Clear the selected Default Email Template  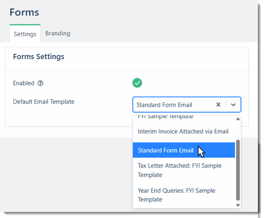pyautogui.click(x=218, y=105)
